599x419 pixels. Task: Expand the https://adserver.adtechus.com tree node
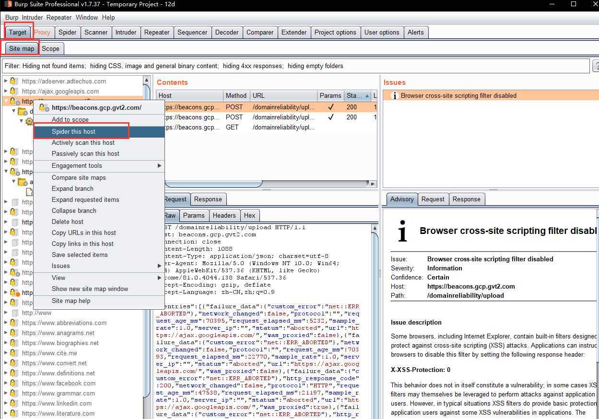tap(6, 81)
